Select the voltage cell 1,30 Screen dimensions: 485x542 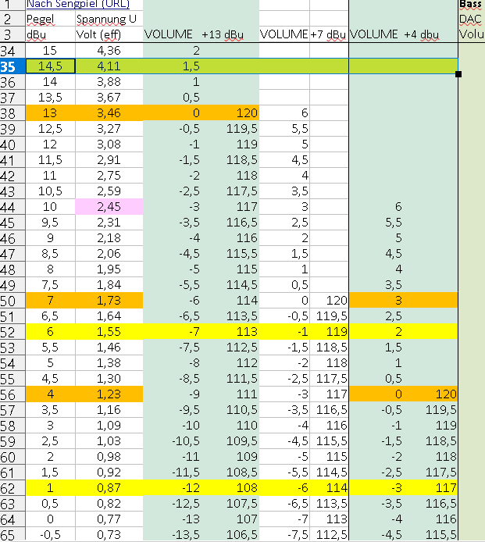(x=109, y=379)
